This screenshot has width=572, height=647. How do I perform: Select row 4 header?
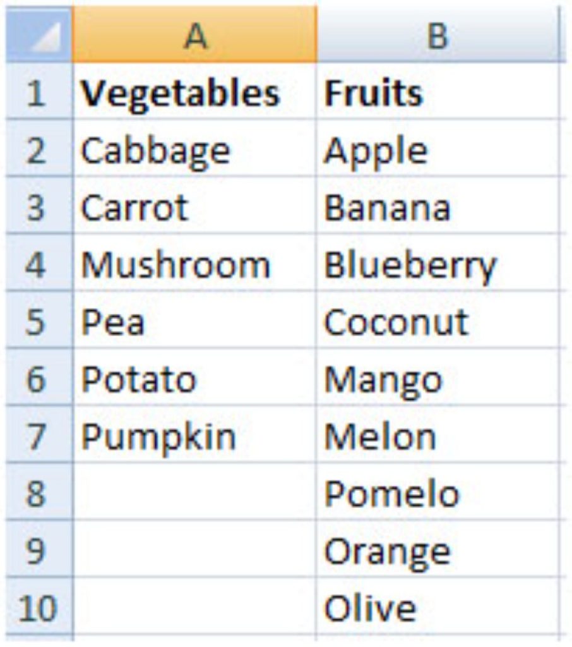(x=39, y=263)
